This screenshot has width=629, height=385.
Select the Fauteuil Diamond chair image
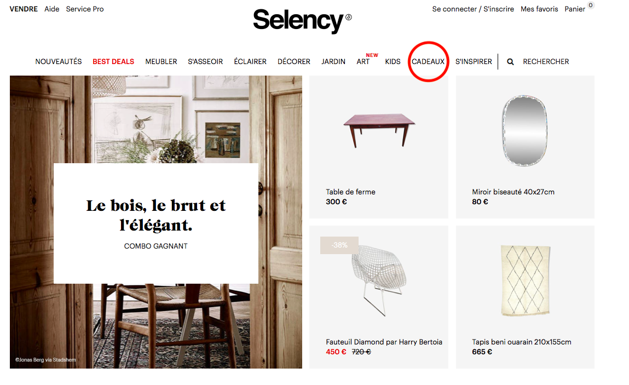(379, 280)
